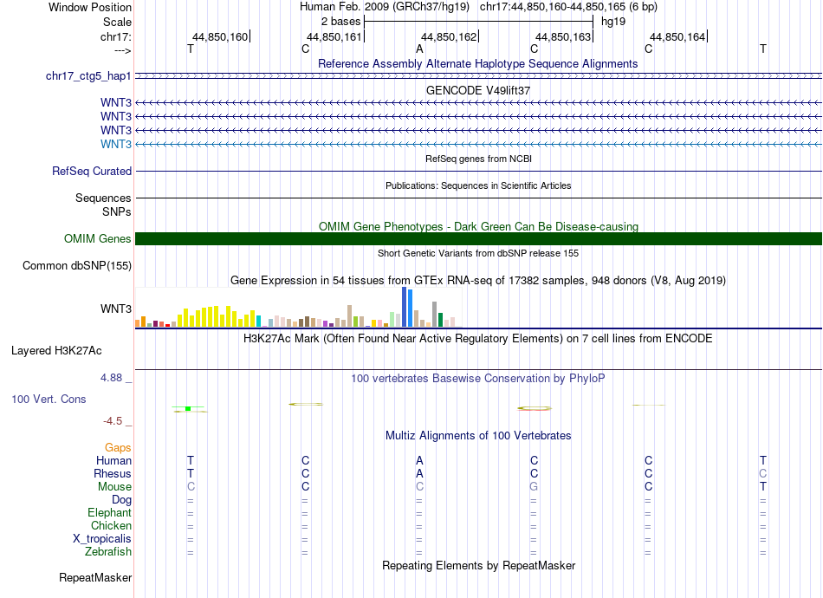Click the dark green OMIM Genes bar
The height and width of the screenshot is (598, 823).
[x=478, y=239]
